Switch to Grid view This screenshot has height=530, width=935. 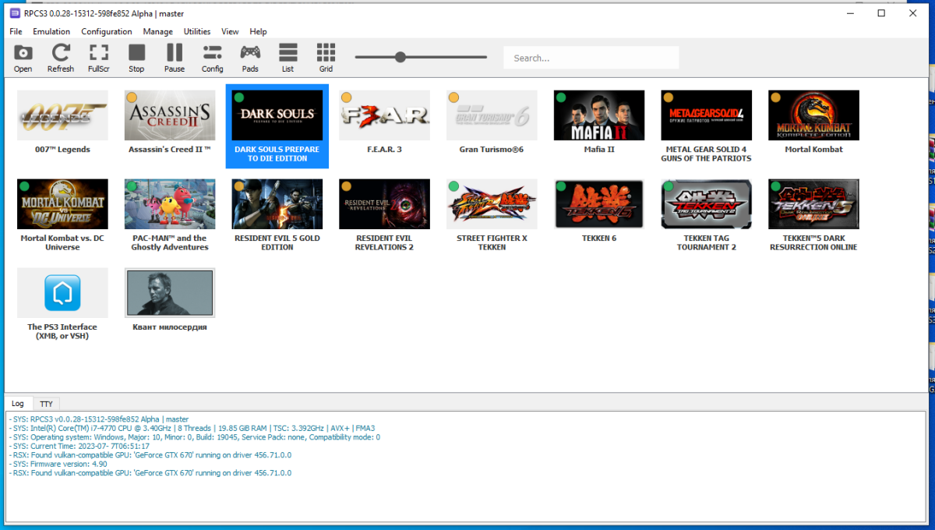coord(326,58)
